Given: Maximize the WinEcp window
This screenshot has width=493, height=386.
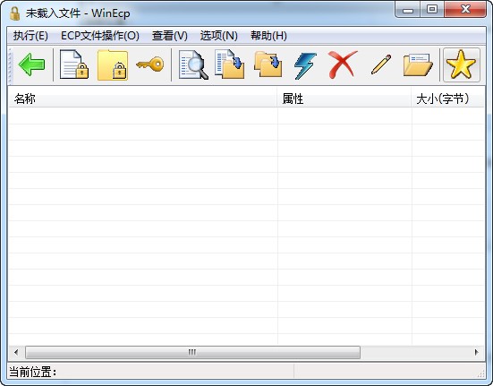Looking at the screenshot, I should 432,10.
